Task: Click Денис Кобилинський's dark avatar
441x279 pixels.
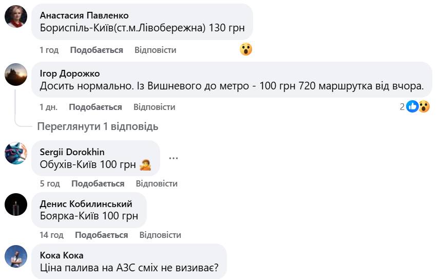Action: (x=16, y=206)
